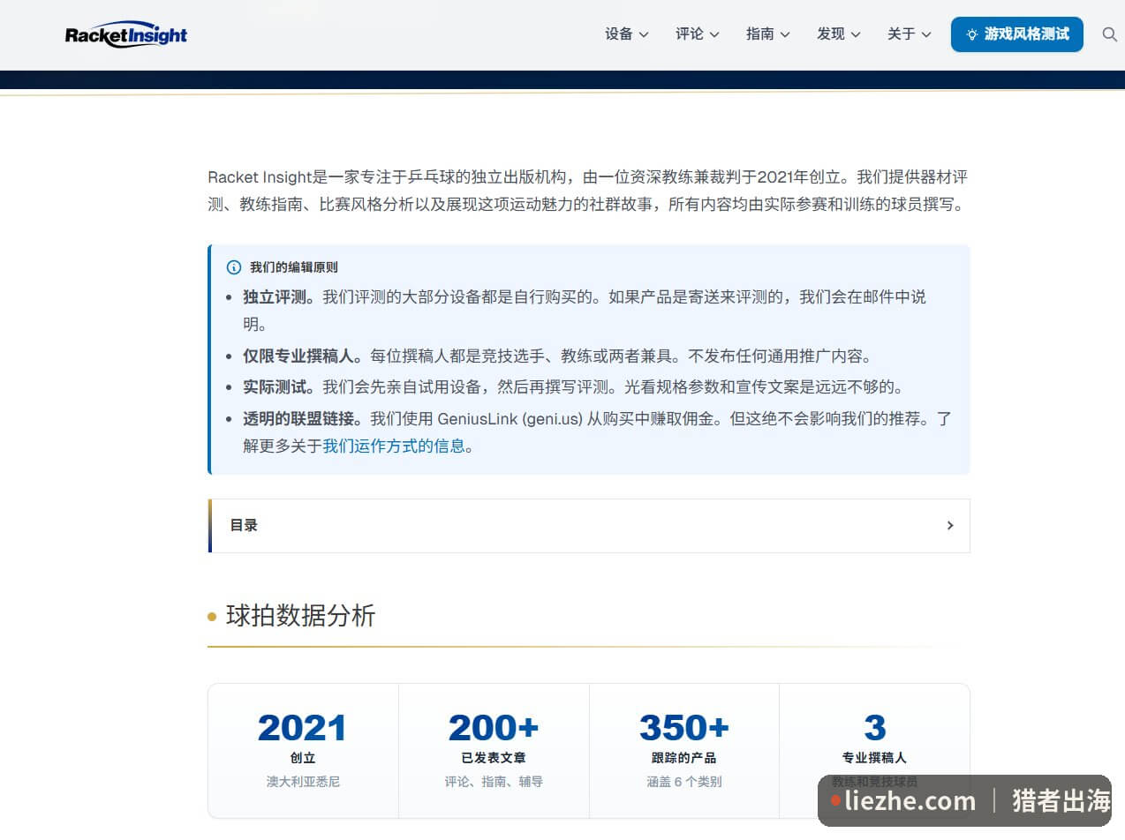Click the 透明的联盟链接 bullet text
The height and width of the screenshot is (840, 1125).
(303, 418)
